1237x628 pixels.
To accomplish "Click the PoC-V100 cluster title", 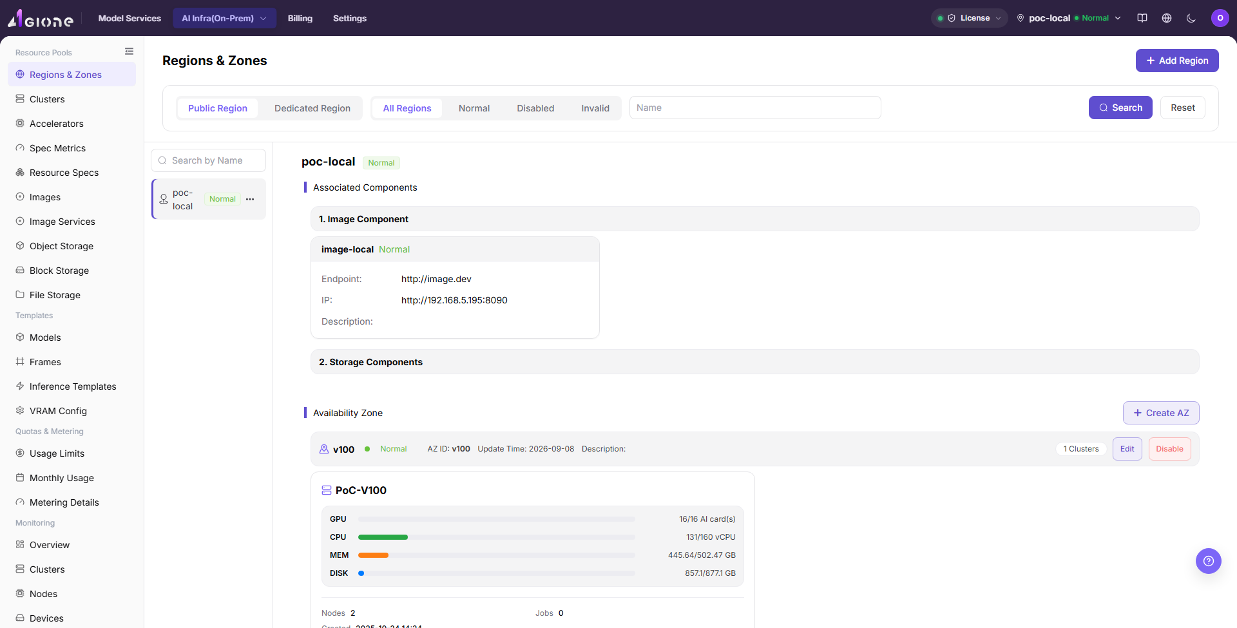I will coord(361,490).
